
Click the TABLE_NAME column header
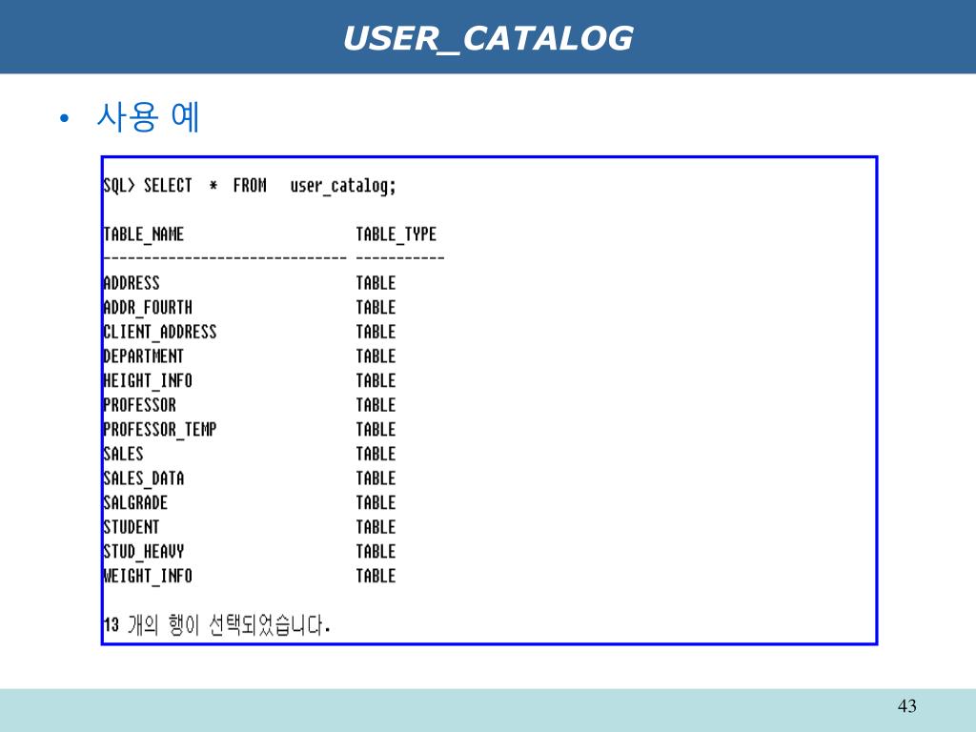(144, 234)
